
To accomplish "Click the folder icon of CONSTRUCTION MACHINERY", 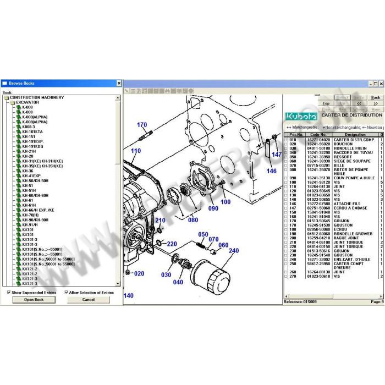I will click(x=7, y=97).
